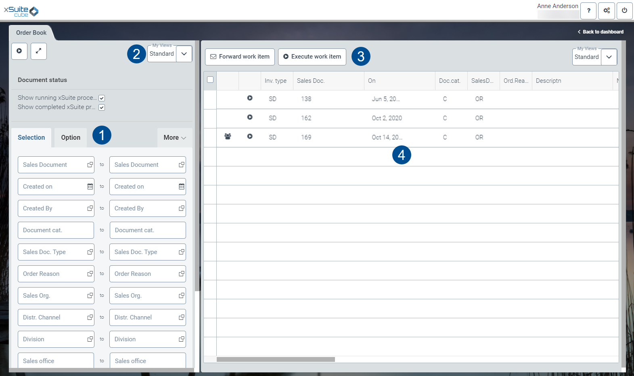Expand the selection panel with arrows icon

[39, 51]
